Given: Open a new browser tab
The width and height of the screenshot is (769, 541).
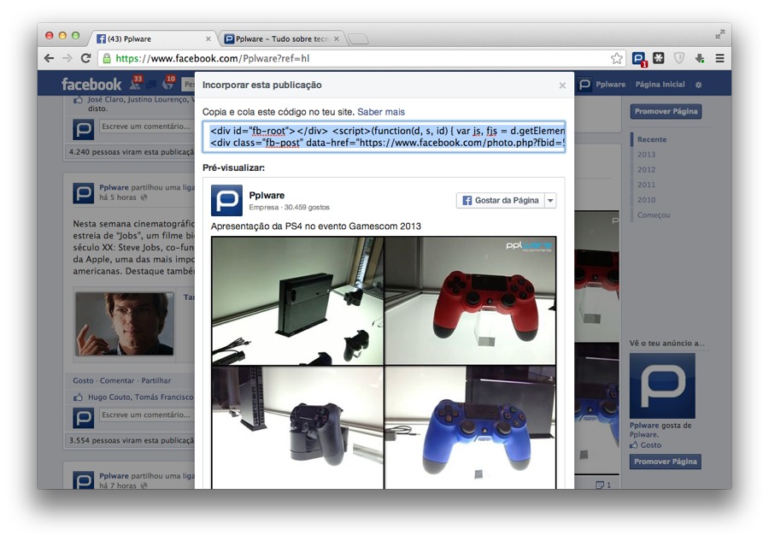Looking at the screenshot, I should pos(358,39).
